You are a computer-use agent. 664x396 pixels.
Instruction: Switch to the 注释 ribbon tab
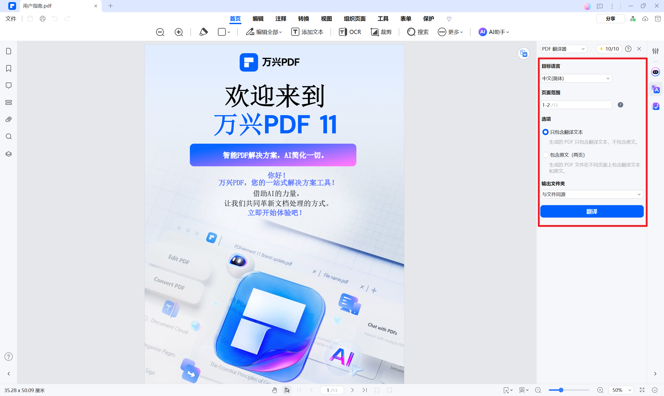pos(280,19)
